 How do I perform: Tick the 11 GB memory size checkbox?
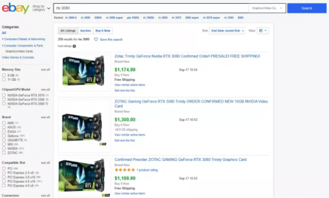(x=4, y=79)
